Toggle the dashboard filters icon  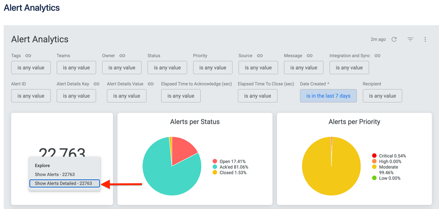(x=410, y=40)
